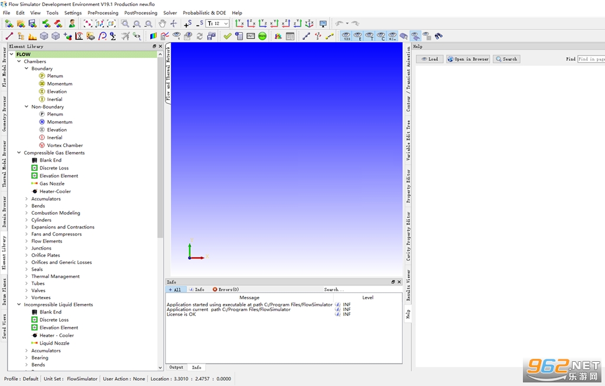Filter messages by Info
Viewport: 605px width, 386px height.
pyautogui.click(x=197, y=290)
